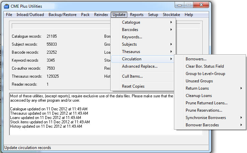The image size is (247, 153).
Task: Click 'Loans updated on 11 Dec 2012' line
Action: pos(46,118)
